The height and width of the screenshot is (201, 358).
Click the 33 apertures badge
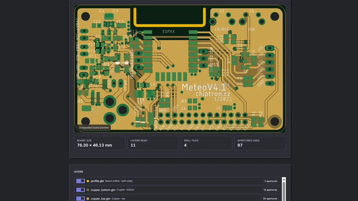click(270, 199)
